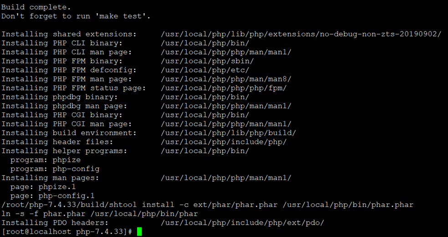
Task: Click 'program: phpize' line
Action: coord(46,160)
